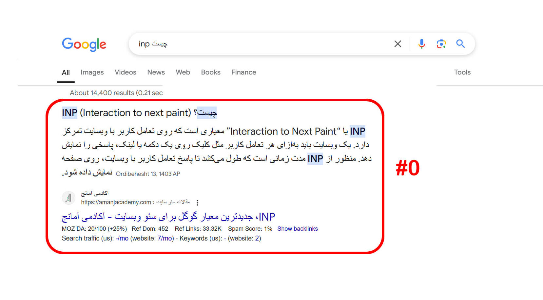The width and height of the screenshot is (543, 300).
Task: Click the Show backlinks link
Action: click(298, 229)
